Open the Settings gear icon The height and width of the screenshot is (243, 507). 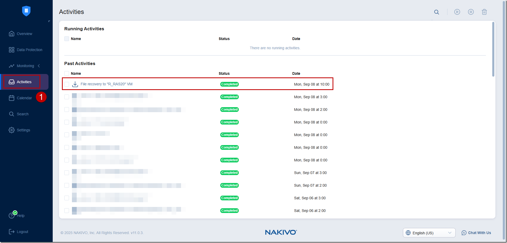click(11, 130)
